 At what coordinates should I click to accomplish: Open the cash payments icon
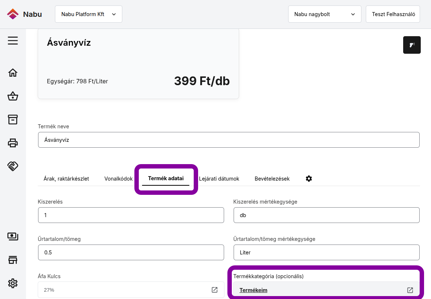point(13,236)
